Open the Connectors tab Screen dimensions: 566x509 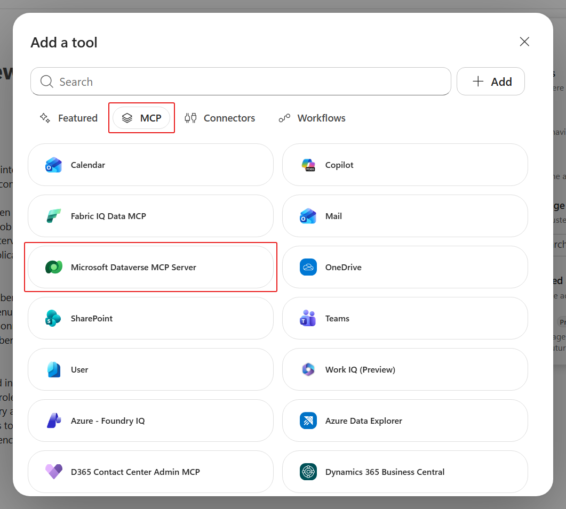[220, 118]
